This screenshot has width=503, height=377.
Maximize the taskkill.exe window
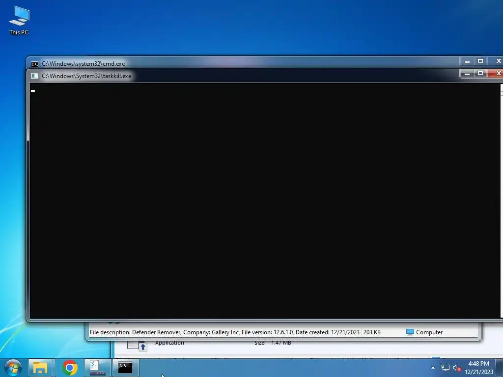pyautogui.click(x=480, y=74)
